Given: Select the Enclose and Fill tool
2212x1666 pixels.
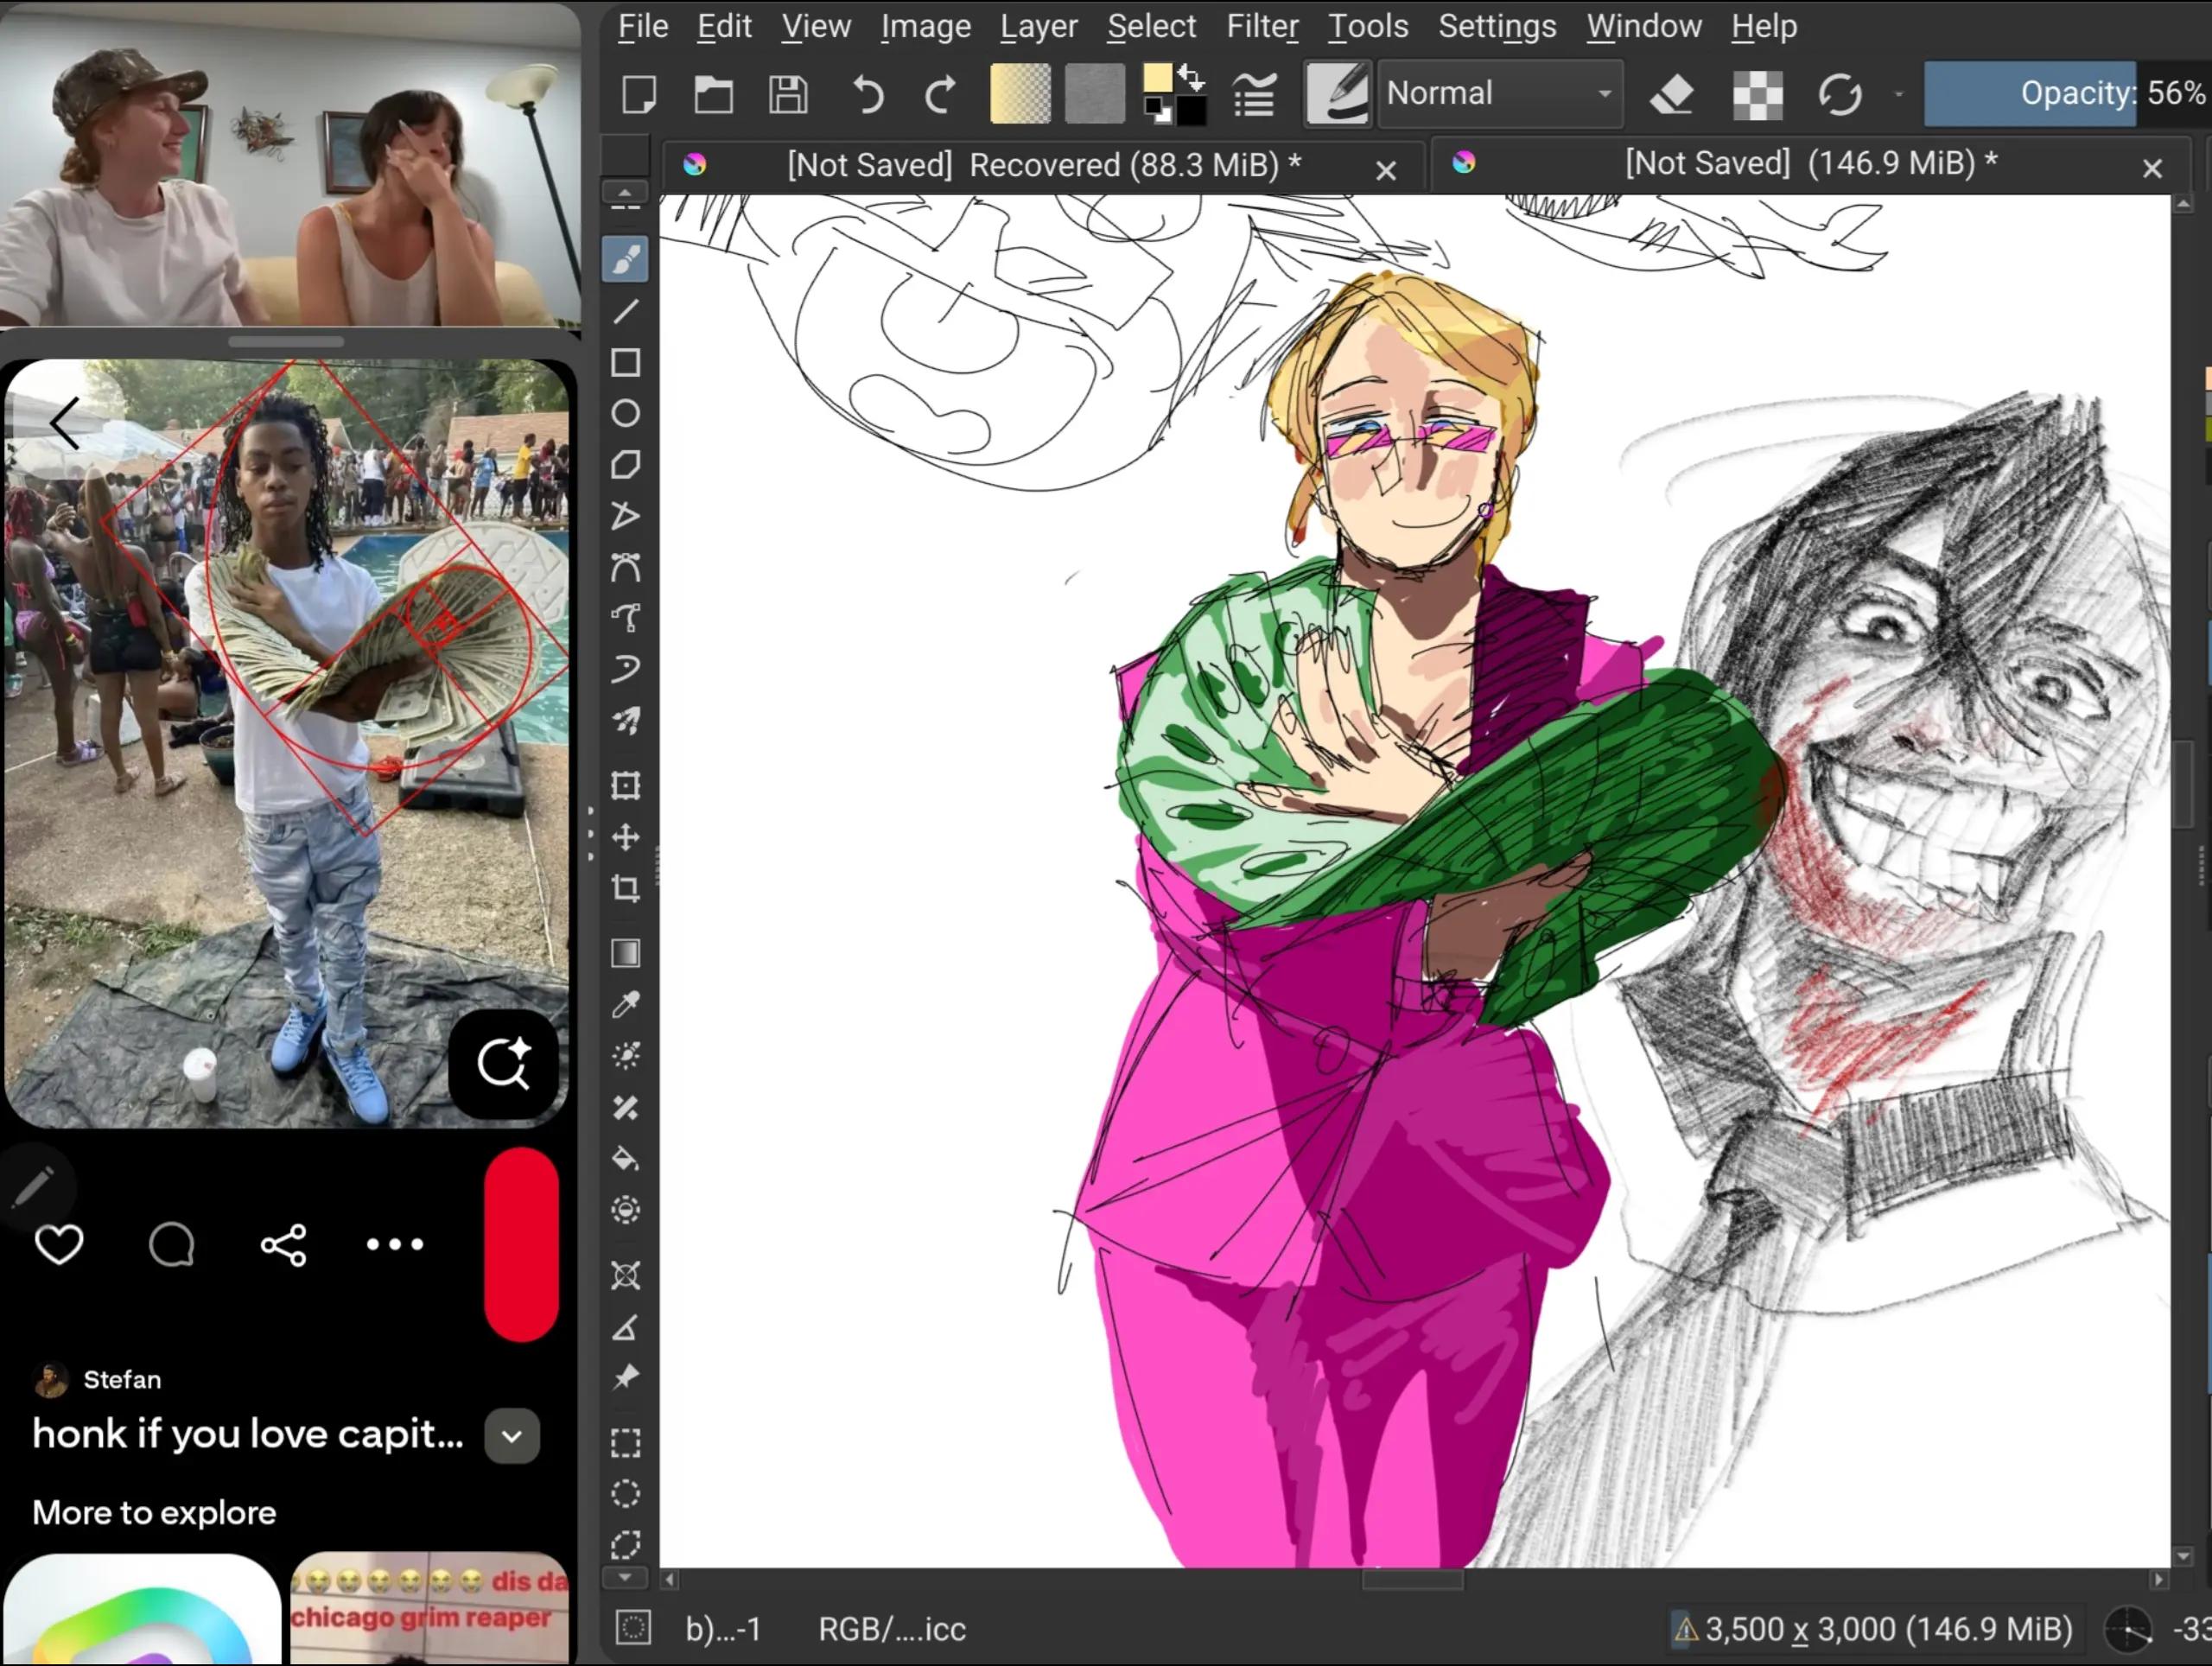Looking at the screenshot, I should point(626,1210).
